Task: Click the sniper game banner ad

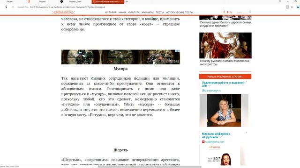Action: 120,57
